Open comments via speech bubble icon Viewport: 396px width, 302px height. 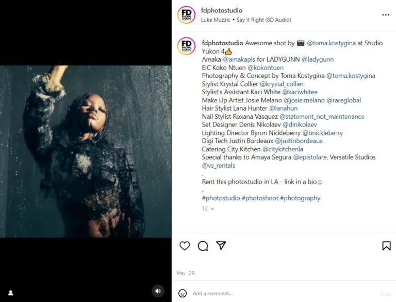click(203, 246)
